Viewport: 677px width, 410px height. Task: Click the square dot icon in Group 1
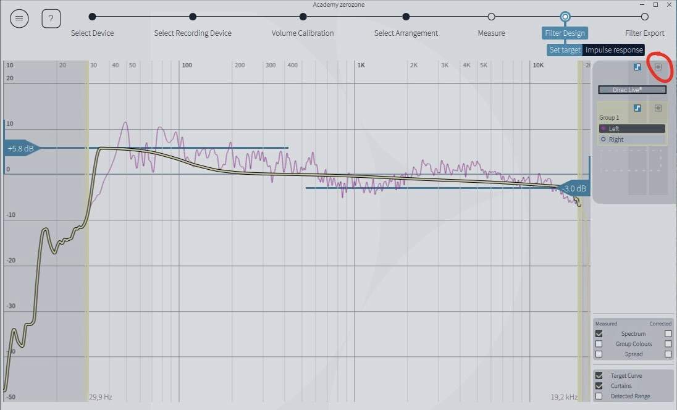(x=658, y=108)
